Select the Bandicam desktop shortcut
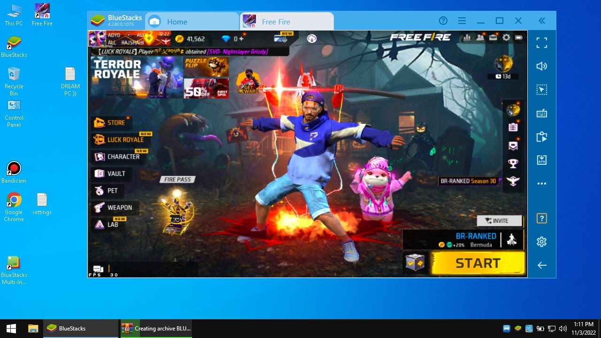The height and width of the screenshot is (338, 601). tap(14, 172)
